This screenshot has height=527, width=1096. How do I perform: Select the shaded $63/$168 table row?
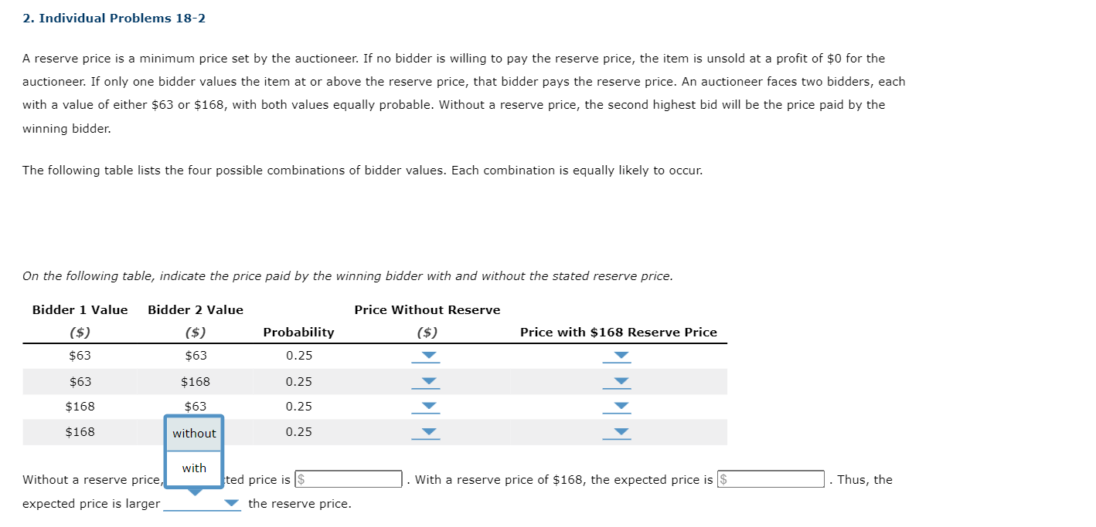(x=375, y=381)
